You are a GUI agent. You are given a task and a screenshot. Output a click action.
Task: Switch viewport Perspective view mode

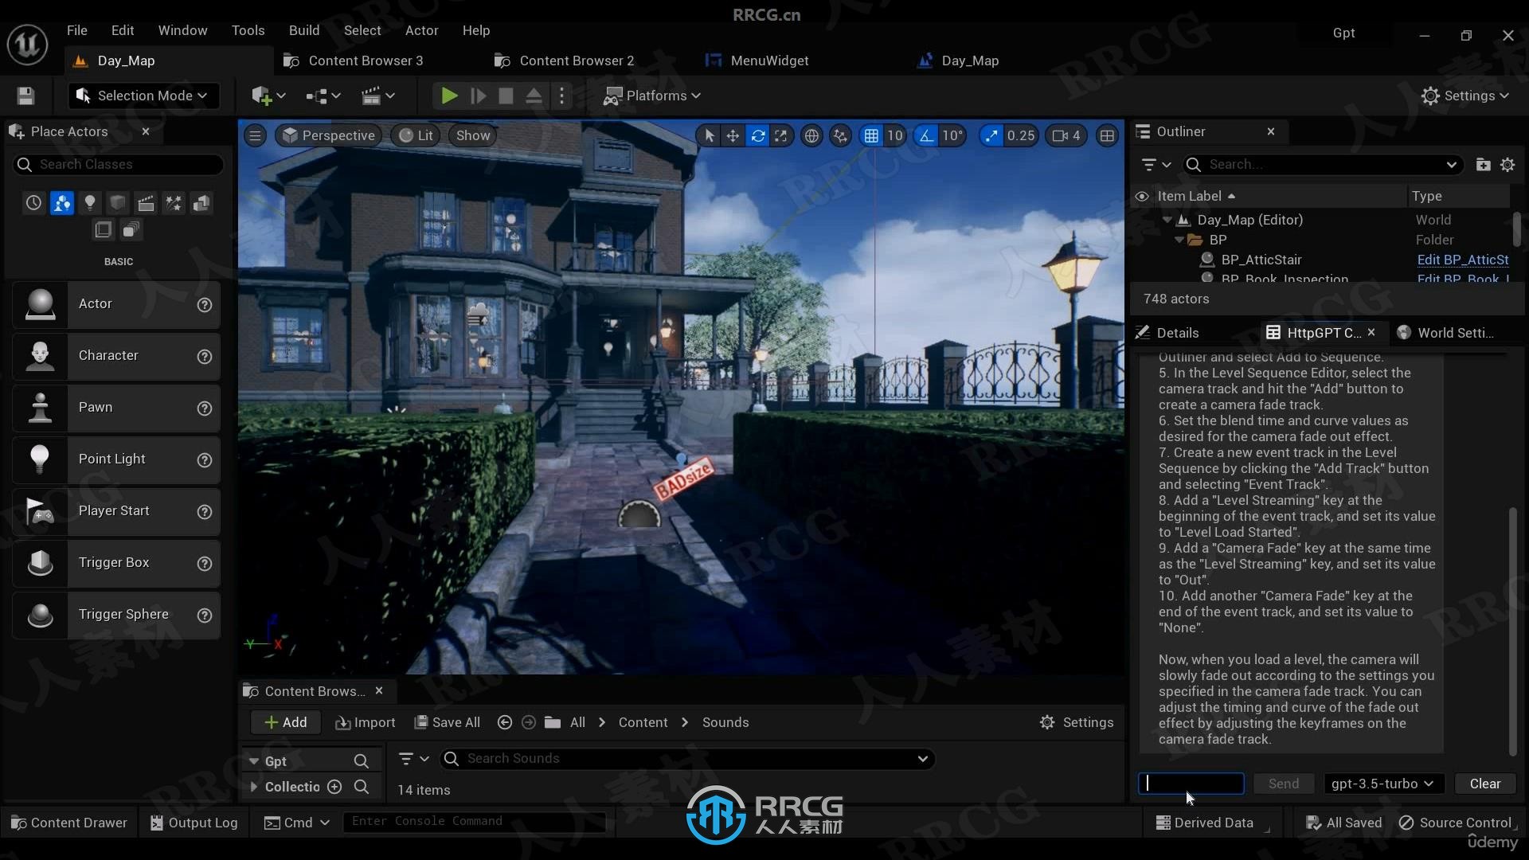point(328,135)
